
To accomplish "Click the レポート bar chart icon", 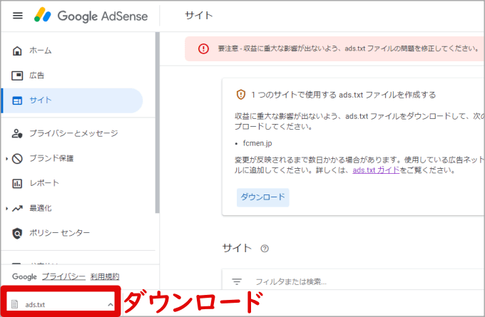I will tap(17, 183).
